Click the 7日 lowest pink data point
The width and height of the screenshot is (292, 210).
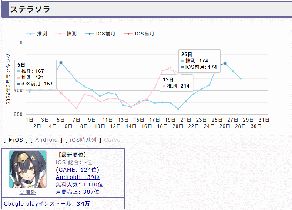coord(77,108)
